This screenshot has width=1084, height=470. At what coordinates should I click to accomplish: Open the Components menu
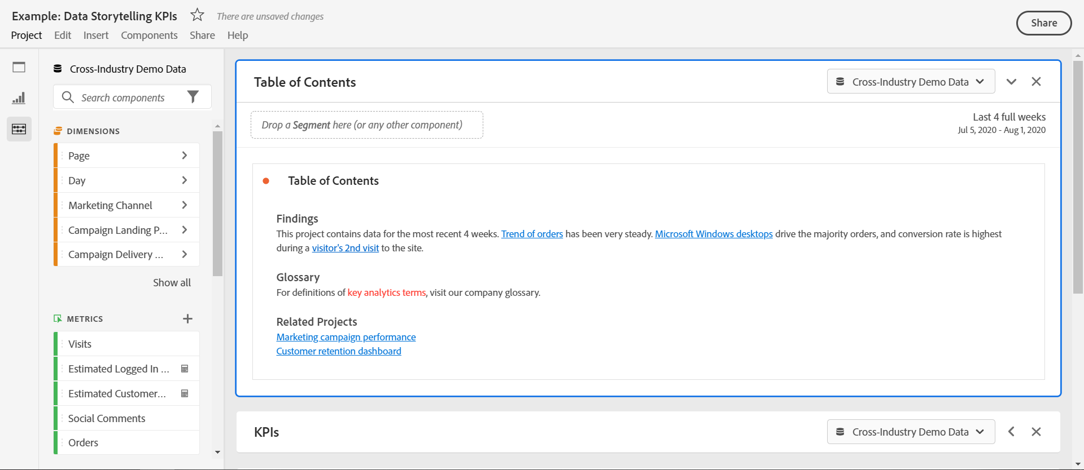(x=149, y=35)
